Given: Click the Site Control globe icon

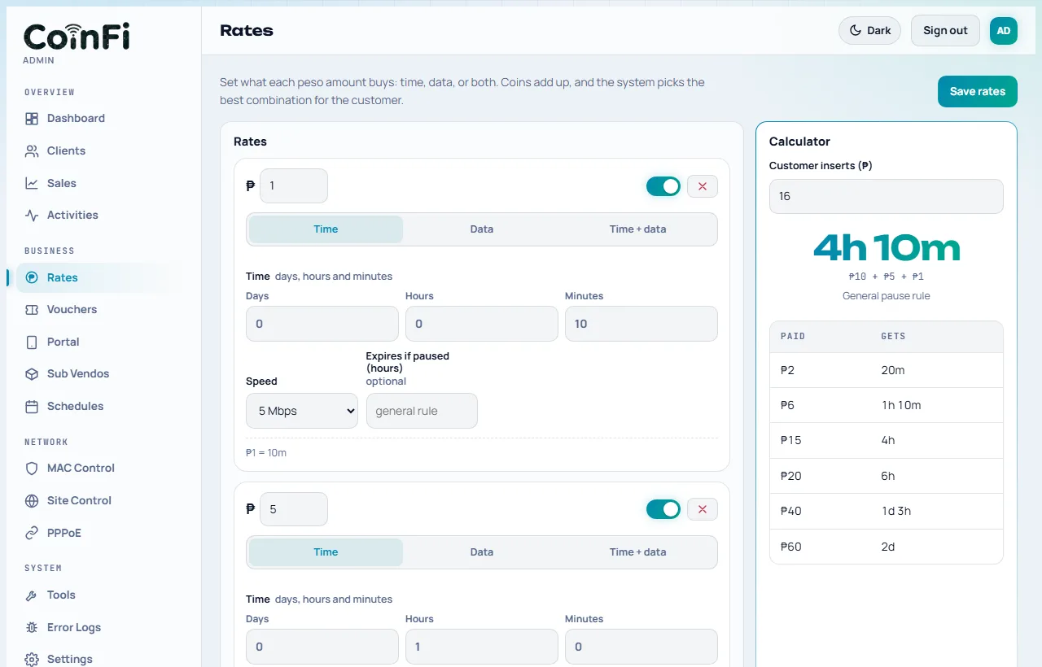Looking at the screenshot, I should pyautogui.click(x=32, y=501).
